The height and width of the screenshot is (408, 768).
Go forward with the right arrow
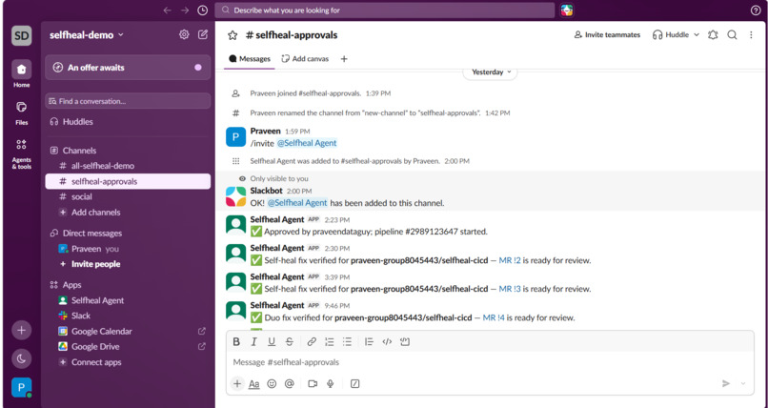pyautogui.click(x=185, y=10)
